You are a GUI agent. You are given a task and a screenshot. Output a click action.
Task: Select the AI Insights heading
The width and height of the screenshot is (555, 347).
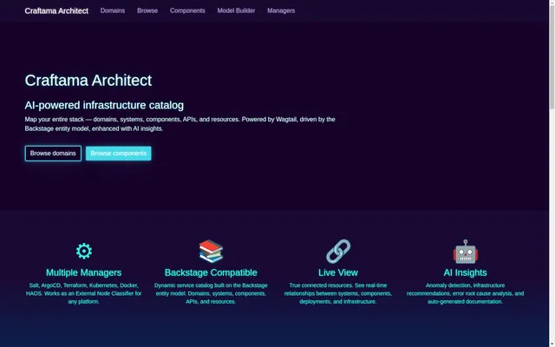tap(465, 272)
